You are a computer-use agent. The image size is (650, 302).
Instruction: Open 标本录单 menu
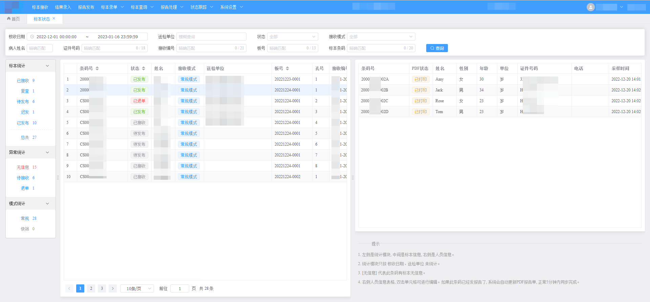click(112, 7)
